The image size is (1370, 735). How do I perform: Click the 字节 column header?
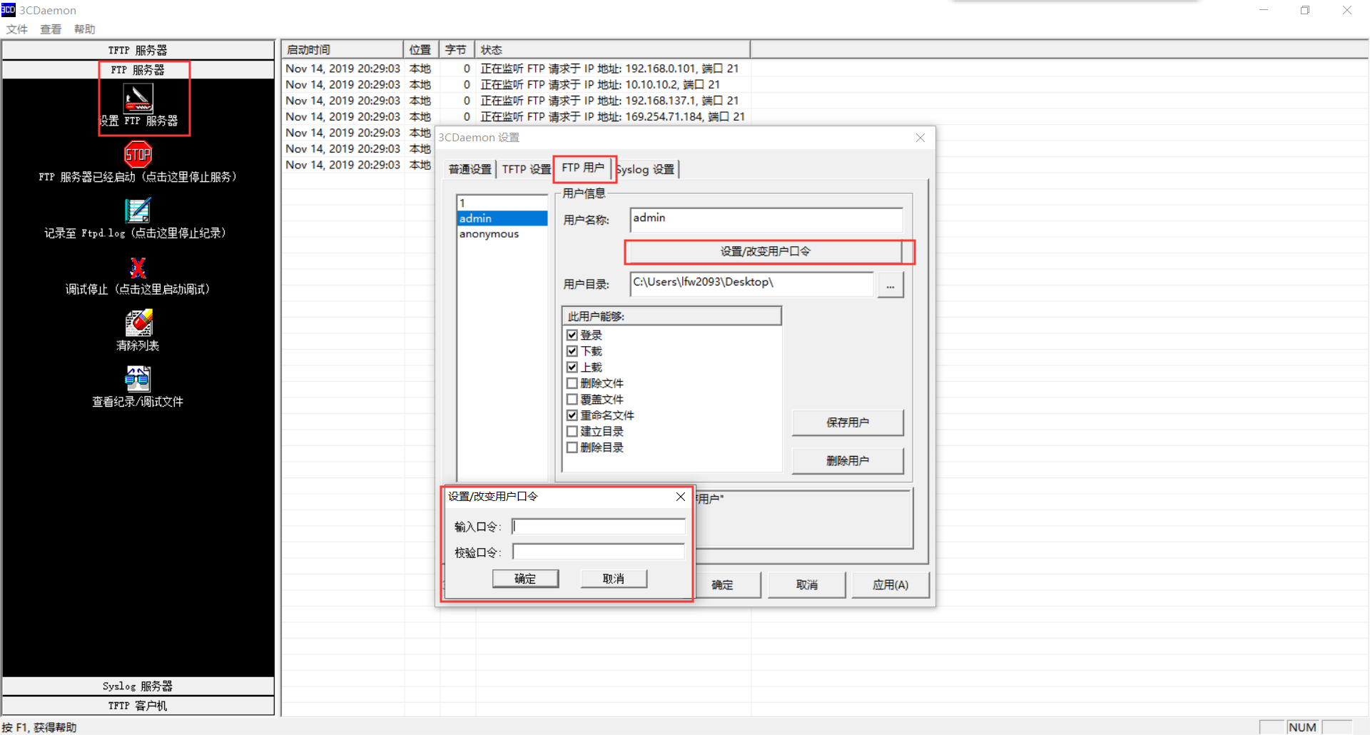[x=457, y=50]
